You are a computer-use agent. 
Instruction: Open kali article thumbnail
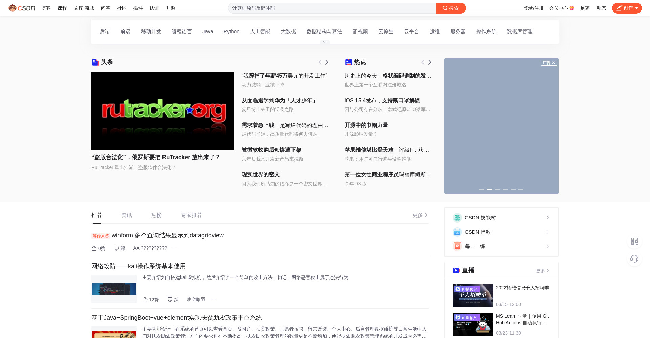(114, 289)
